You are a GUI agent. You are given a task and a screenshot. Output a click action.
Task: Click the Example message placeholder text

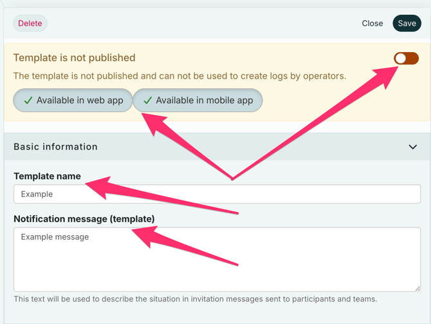click(x=55, y=237)
